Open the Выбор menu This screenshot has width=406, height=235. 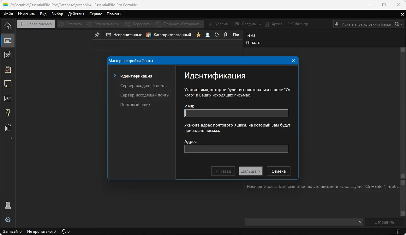click(57, 14)
